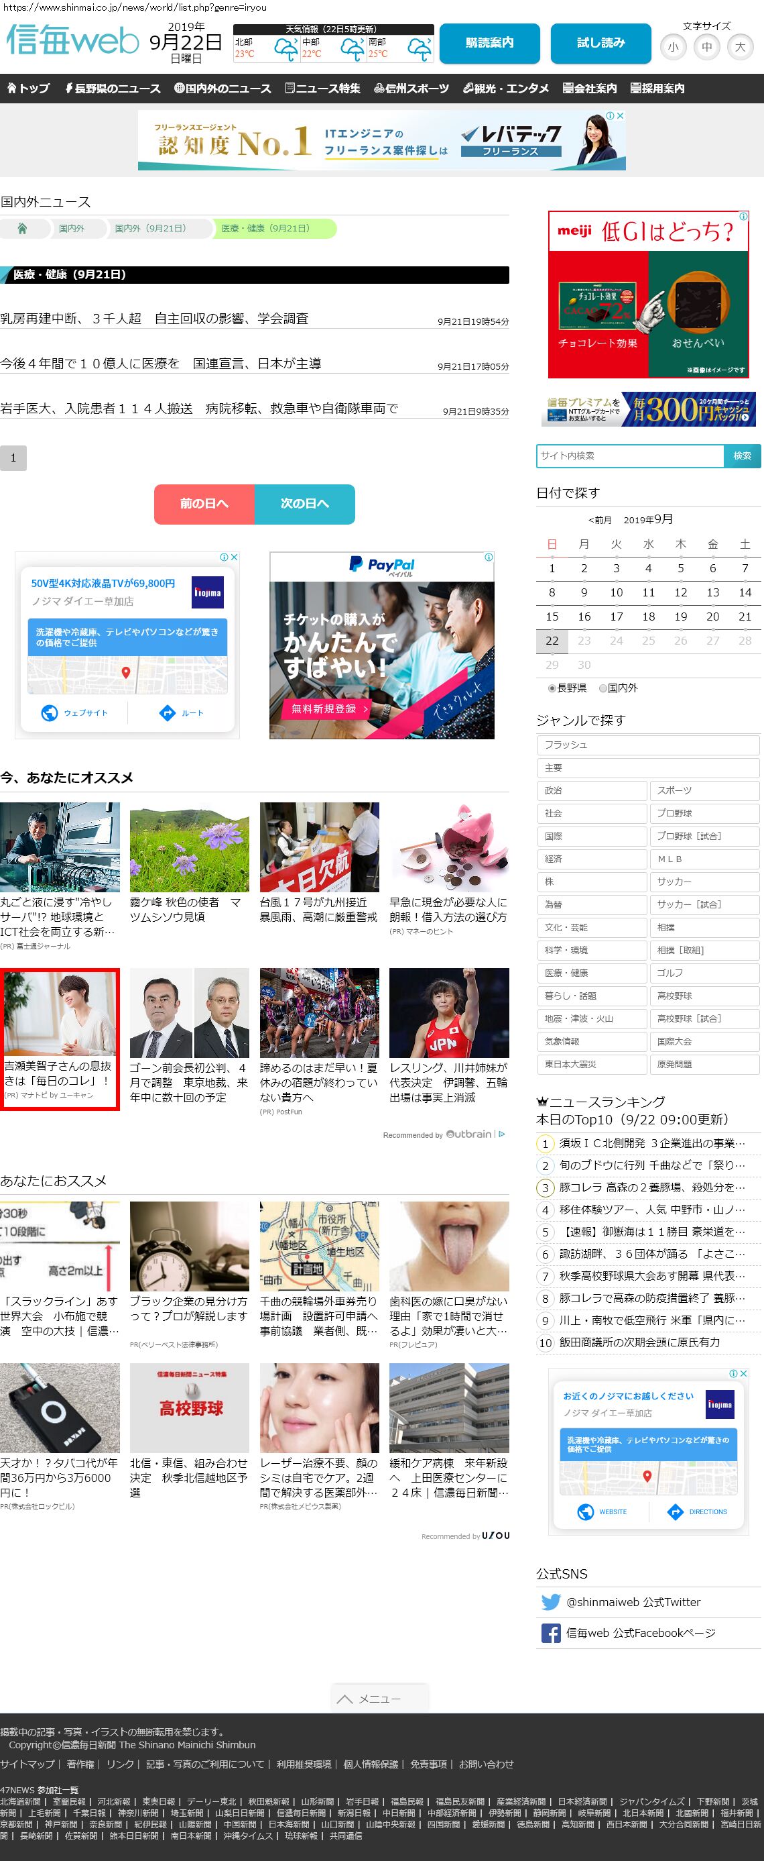Click the 次の日へ button
Image resolution: width=764 pixels, height=1861 pixels.
pyautogui.click(x=304, y=504)
